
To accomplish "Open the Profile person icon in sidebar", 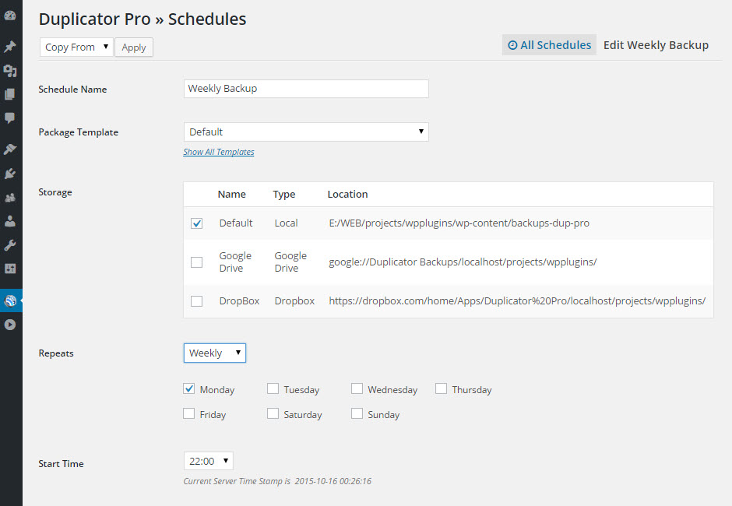I will click(x=10, y=221).
